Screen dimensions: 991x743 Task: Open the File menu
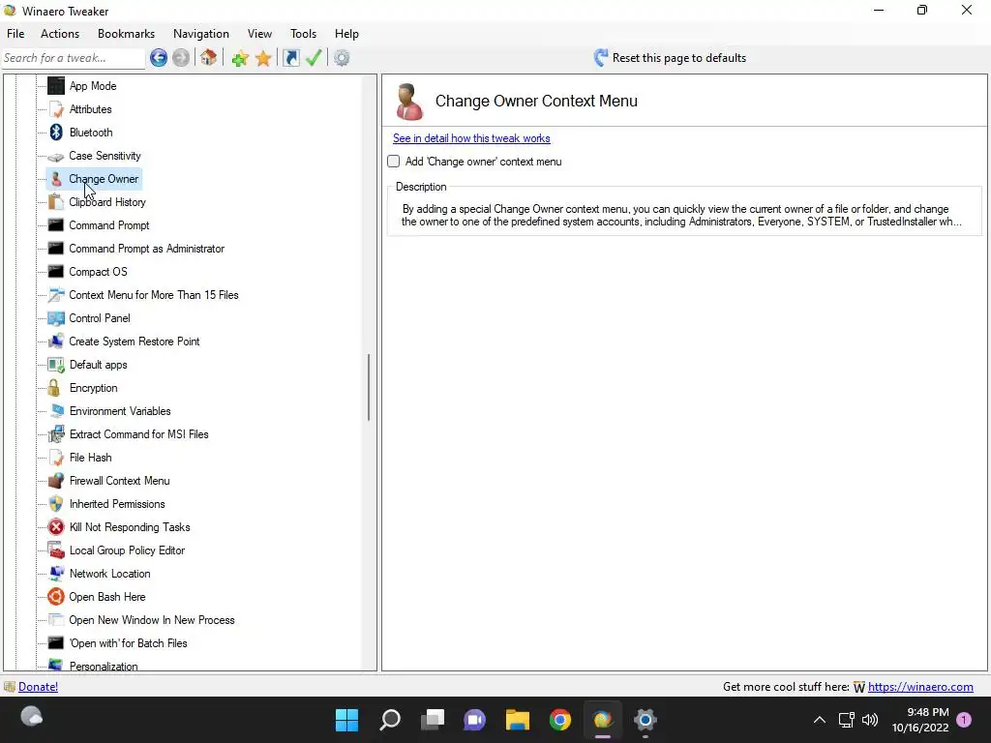[15, 34]
